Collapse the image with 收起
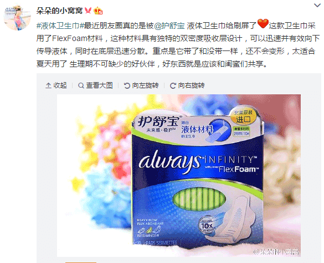This screenshot has height=263, width=324. click(x=56, y=85)
